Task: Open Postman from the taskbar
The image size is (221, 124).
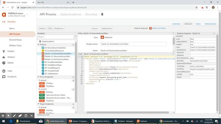Action: coord(142,121)
